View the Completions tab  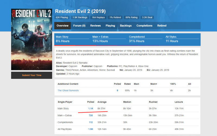point(144,26)
